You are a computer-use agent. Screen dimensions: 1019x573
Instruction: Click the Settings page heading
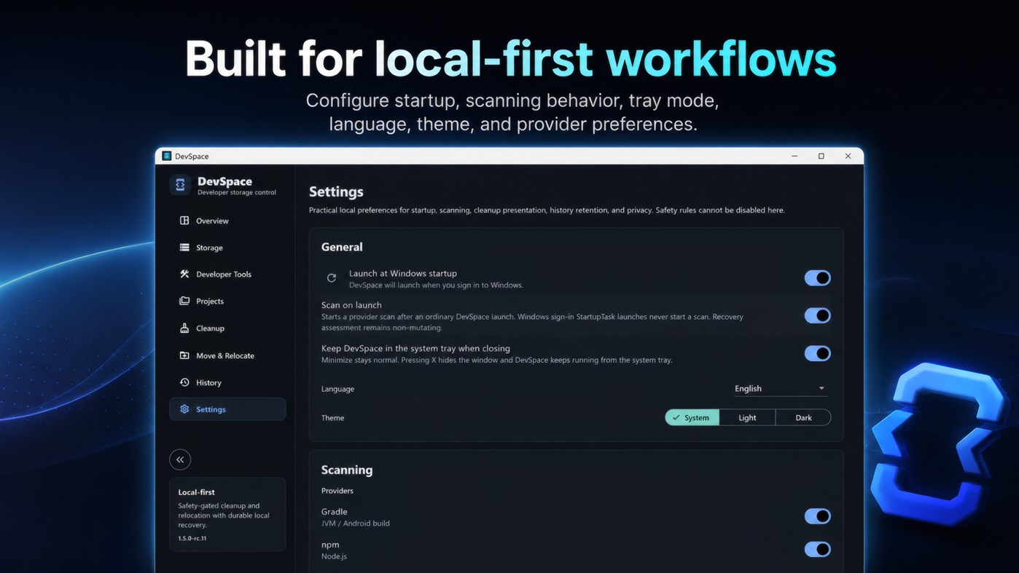[336, 192]
